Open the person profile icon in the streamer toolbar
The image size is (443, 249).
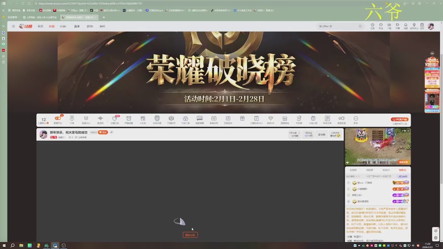coord(327,120)
